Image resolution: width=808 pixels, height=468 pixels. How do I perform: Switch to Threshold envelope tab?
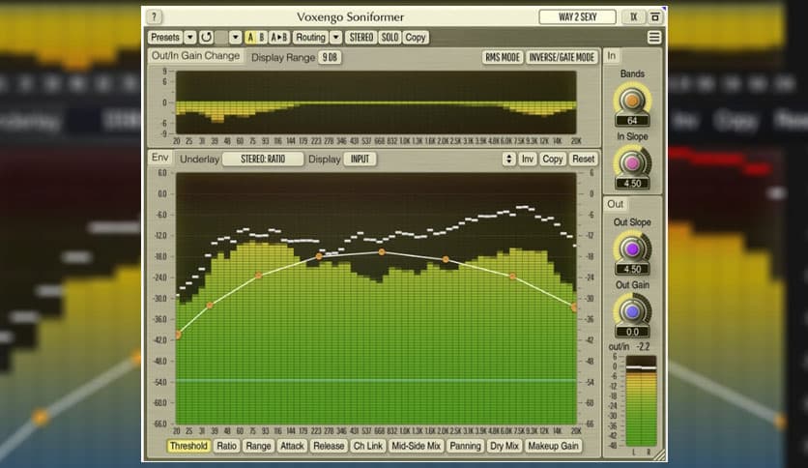(188, 446)
